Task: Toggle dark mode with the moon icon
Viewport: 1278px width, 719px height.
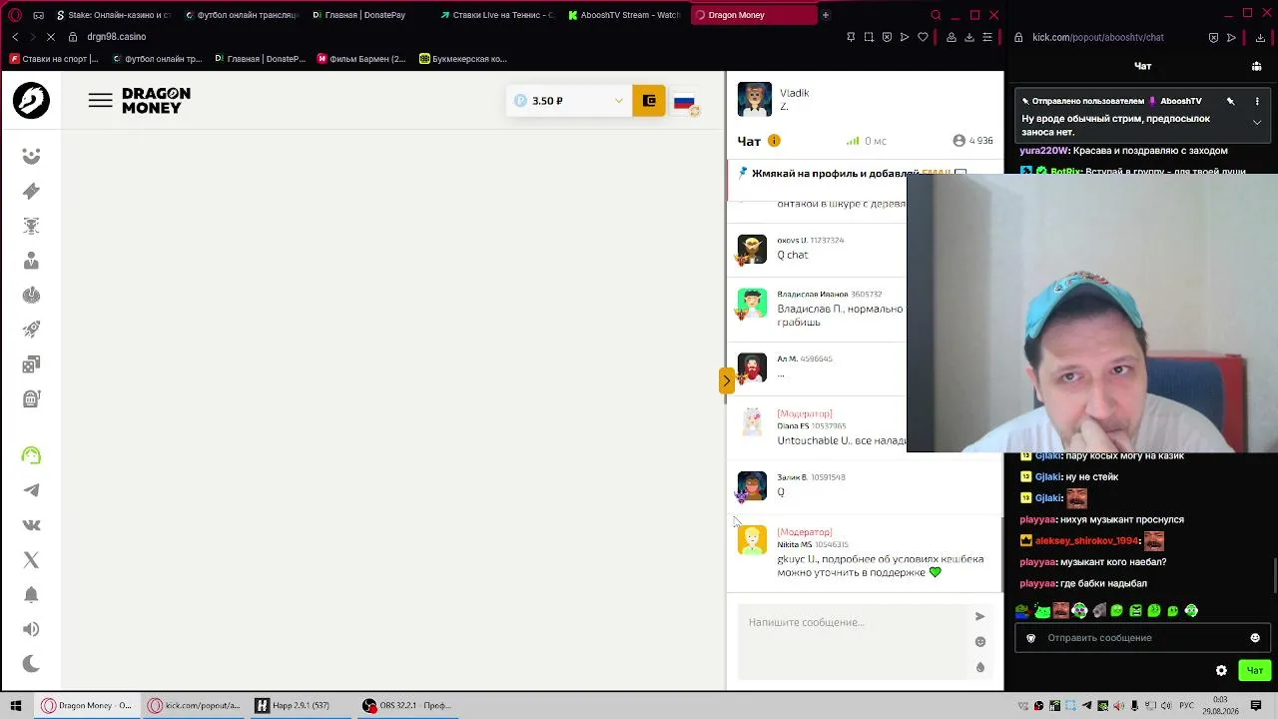Action: point(31,664)
